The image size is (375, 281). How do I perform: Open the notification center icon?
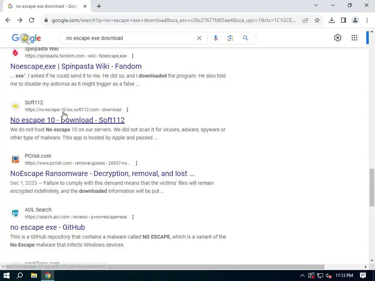[363, 276]
